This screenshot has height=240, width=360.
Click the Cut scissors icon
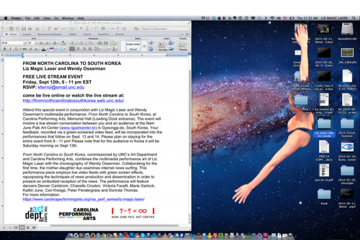point(37,29)
